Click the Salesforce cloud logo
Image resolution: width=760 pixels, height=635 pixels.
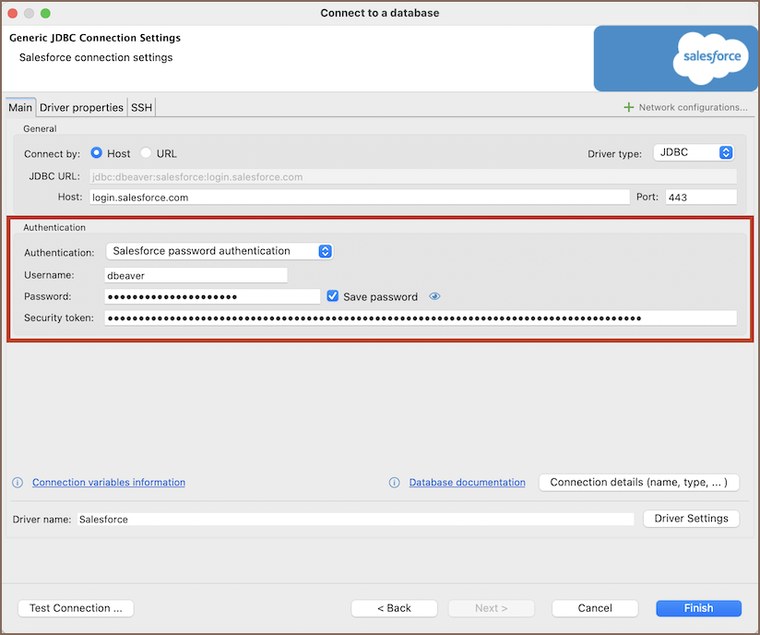click(712, 56)
